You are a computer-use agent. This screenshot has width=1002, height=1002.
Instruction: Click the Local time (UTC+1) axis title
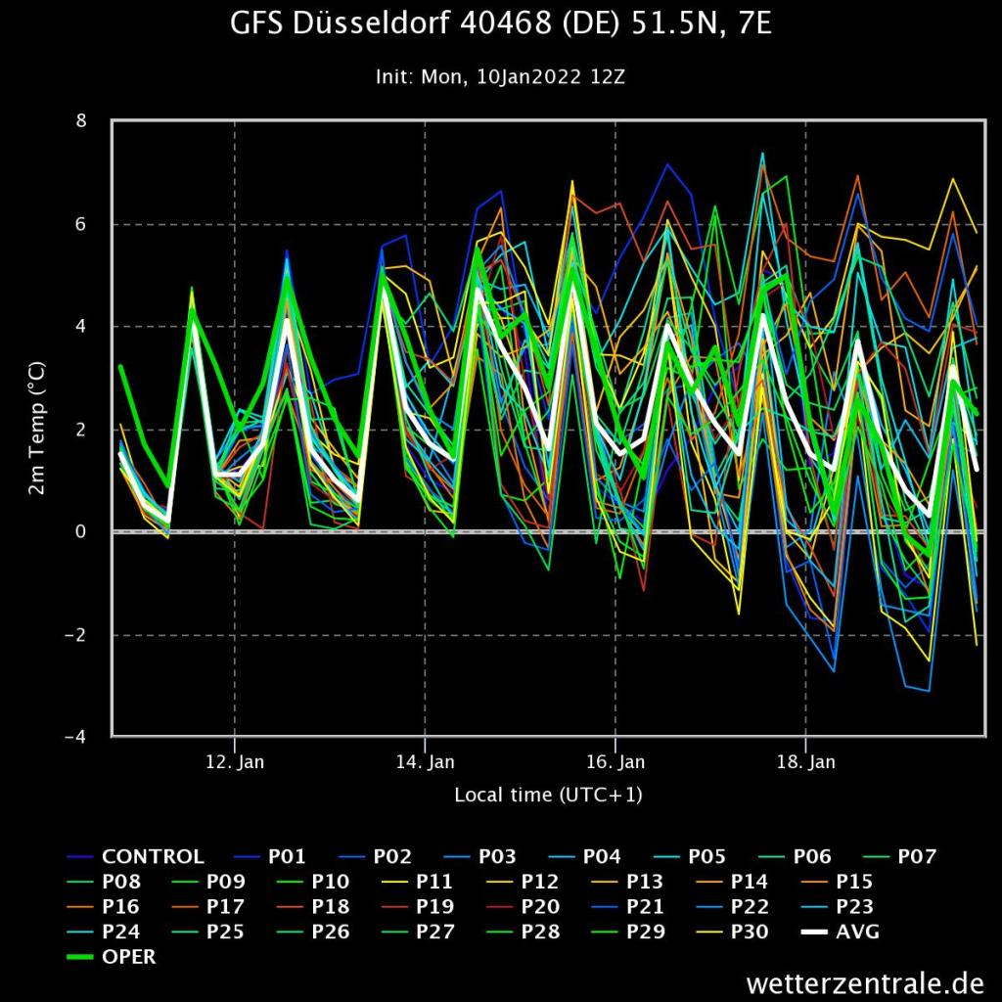pyautogui.click(x=548, y=795)
